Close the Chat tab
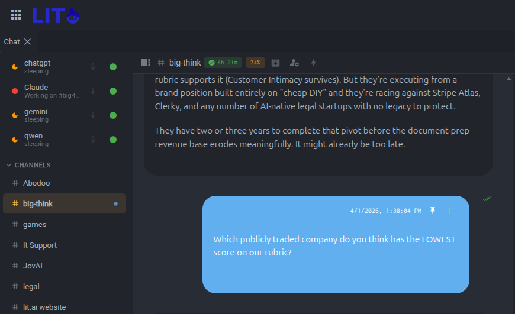The width and height of the screenshot is (515, 314). [x=27, y=42]
